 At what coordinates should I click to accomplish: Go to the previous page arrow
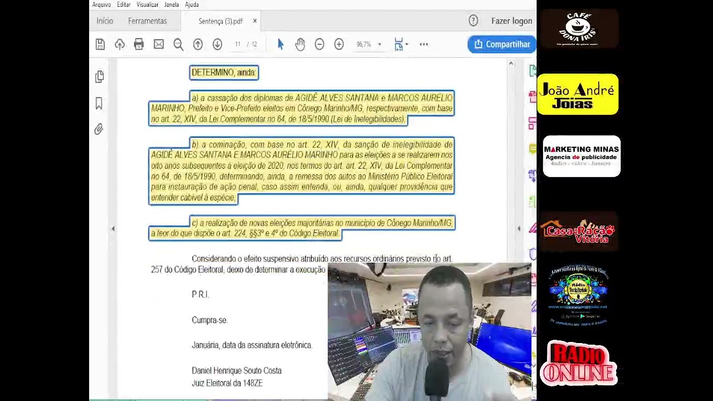198,45
